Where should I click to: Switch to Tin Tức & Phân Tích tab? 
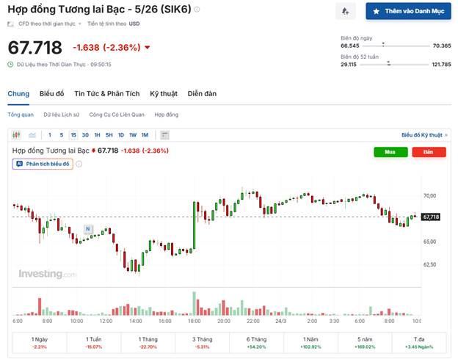(x=106, y=94)
